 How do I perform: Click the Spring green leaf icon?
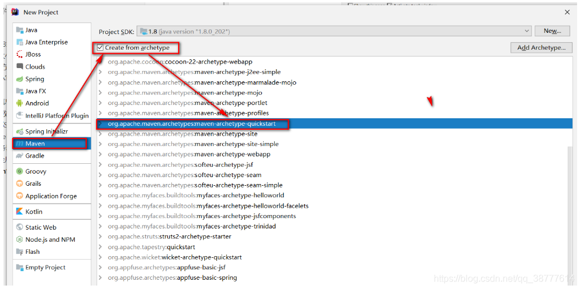click(20, 79)
